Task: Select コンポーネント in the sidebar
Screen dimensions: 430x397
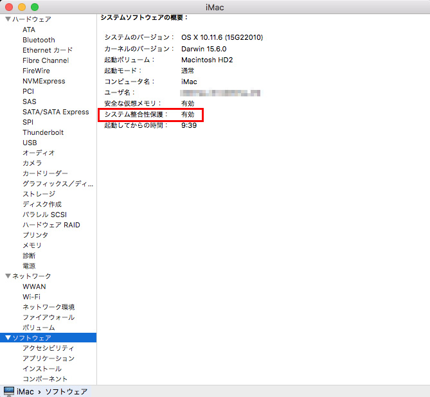Action: [x=45, y=379]
